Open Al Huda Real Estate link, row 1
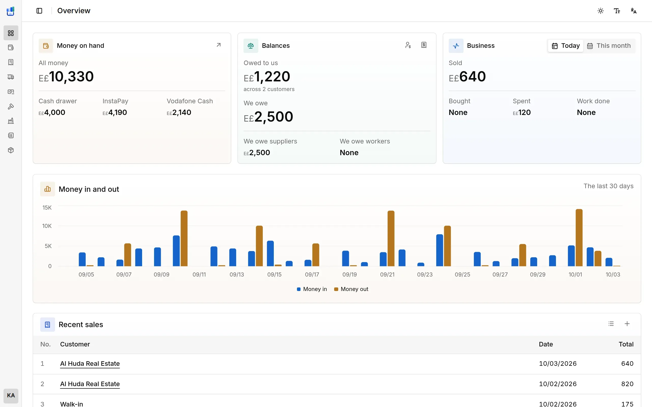 click(90, 364)
